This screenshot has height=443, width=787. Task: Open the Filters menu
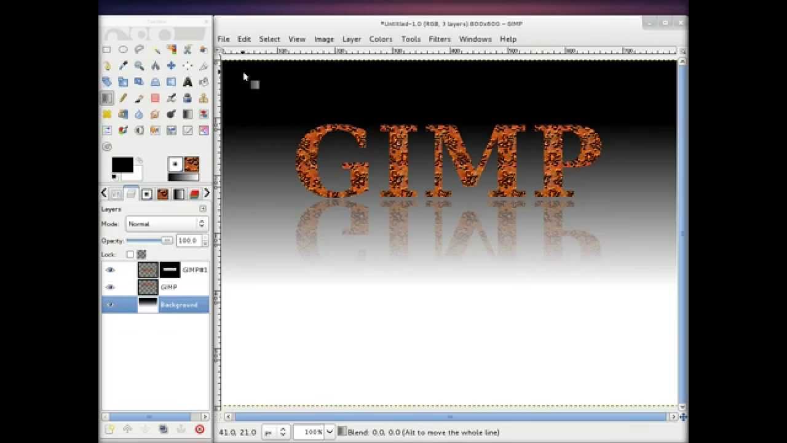point(440,39)
